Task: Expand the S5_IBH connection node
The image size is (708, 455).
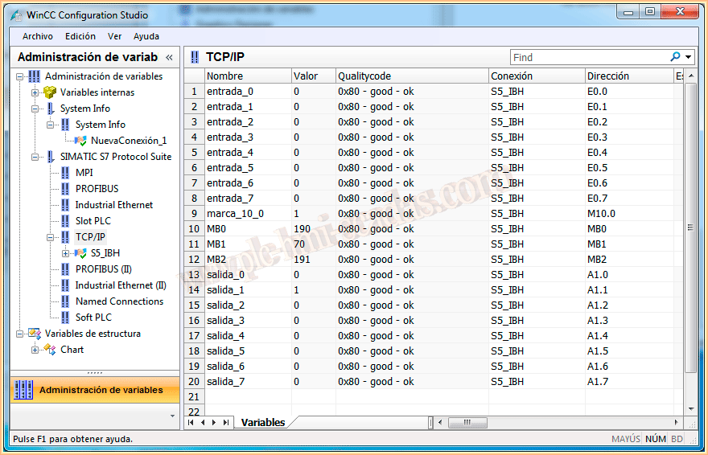Action: 66,253
